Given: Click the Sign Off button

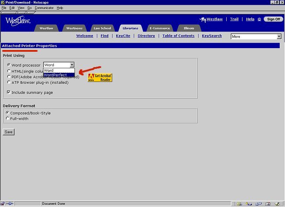Looking at the screenshot, I should (x=273, y=19).
